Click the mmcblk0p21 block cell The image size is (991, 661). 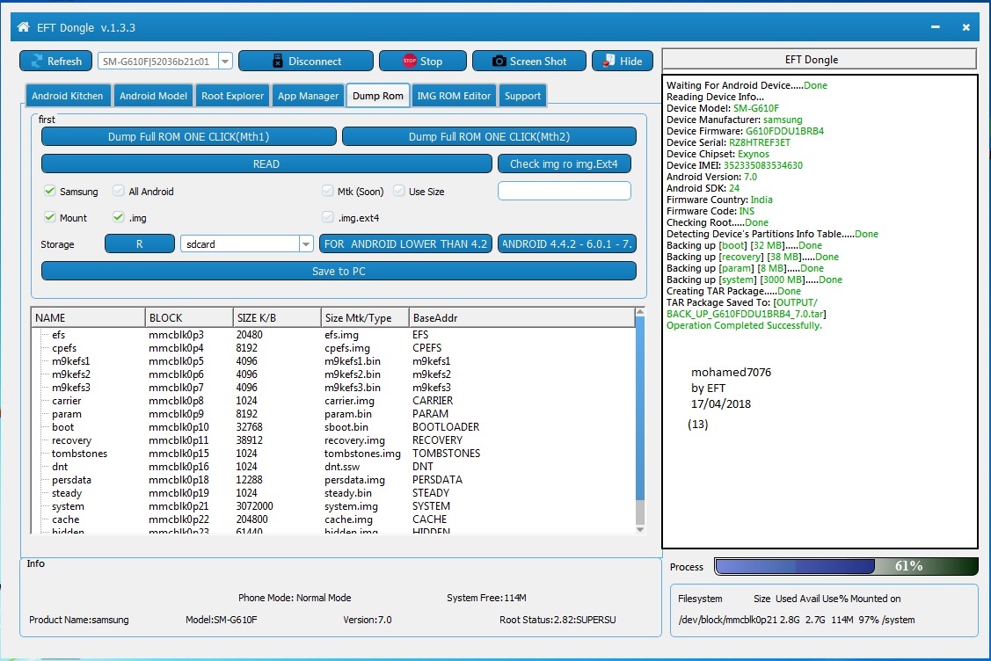(x=179, y=506)
